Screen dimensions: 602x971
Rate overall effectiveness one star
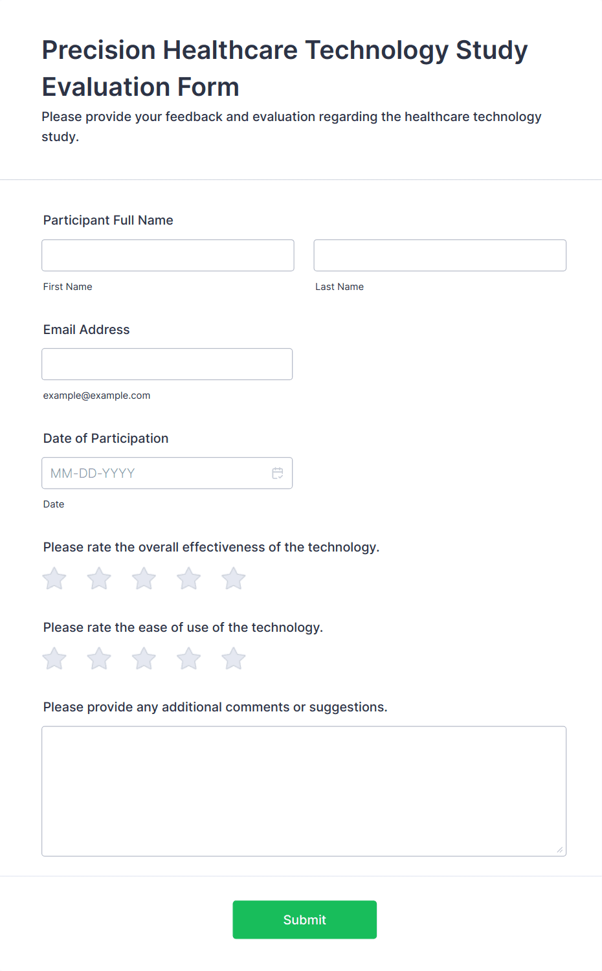pos(54,579)
